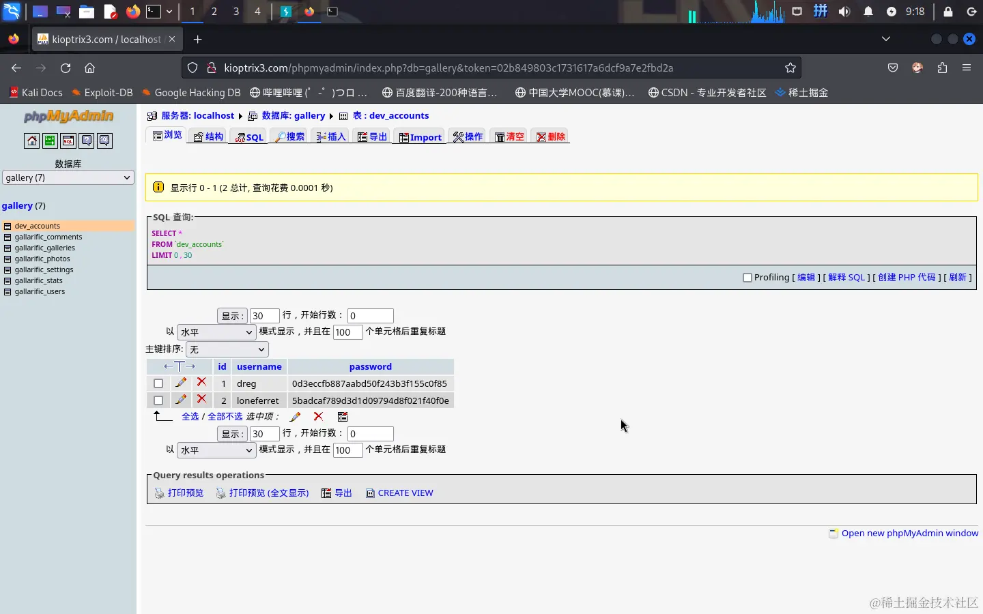Click the lock screen icon in the panel
This screenshot has width=983, height=614.
coord(948,11)
